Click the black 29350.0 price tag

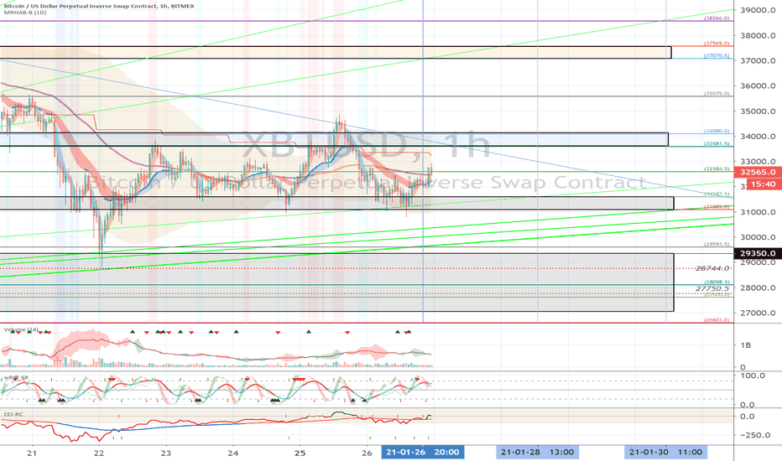[x=758, y=253]
